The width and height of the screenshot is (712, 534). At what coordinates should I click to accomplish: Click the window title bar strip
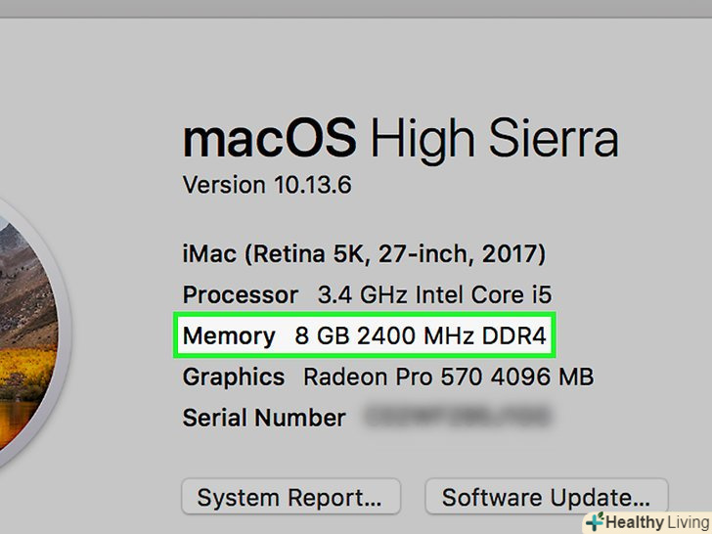tap(356, 8)
